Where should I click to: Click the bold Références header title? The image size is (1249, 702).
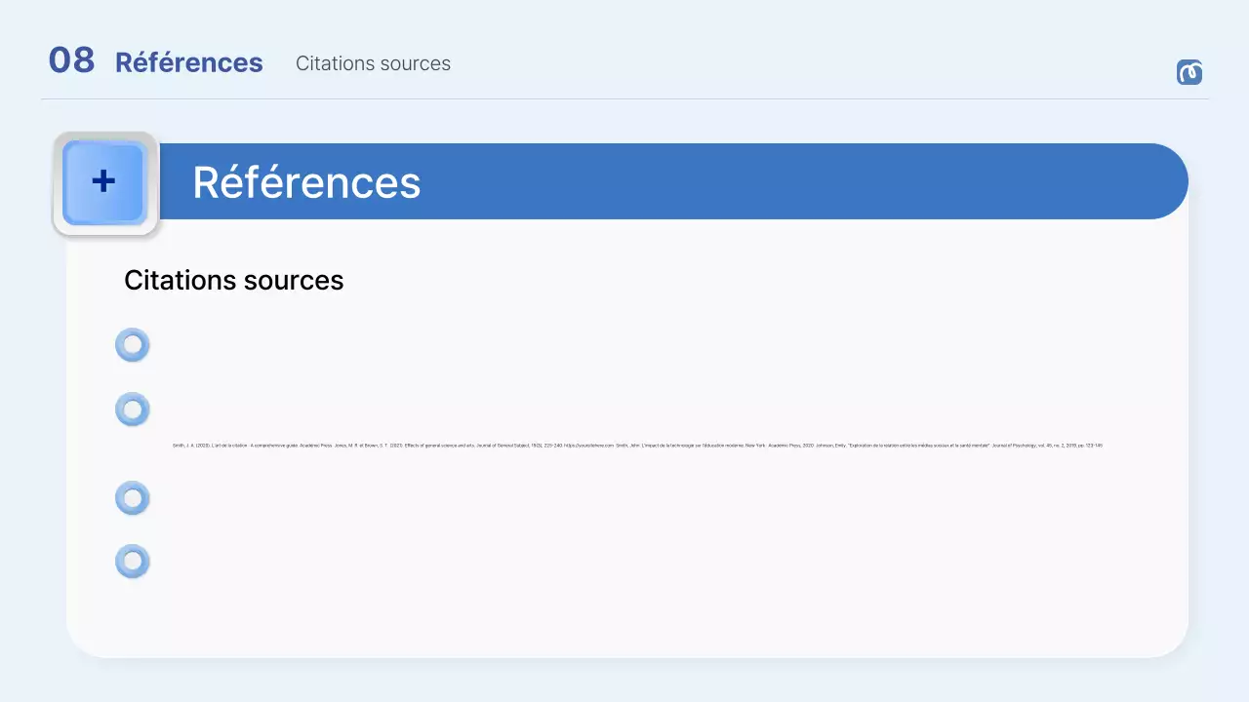pos(188,63)
